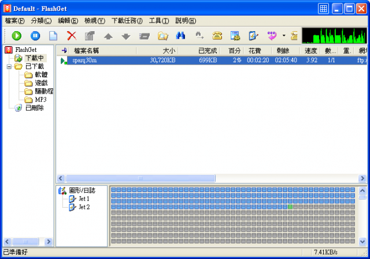Click the 02:05:40 remaining time cell
This screenshot has height=259, width=370.
point(286,60)
